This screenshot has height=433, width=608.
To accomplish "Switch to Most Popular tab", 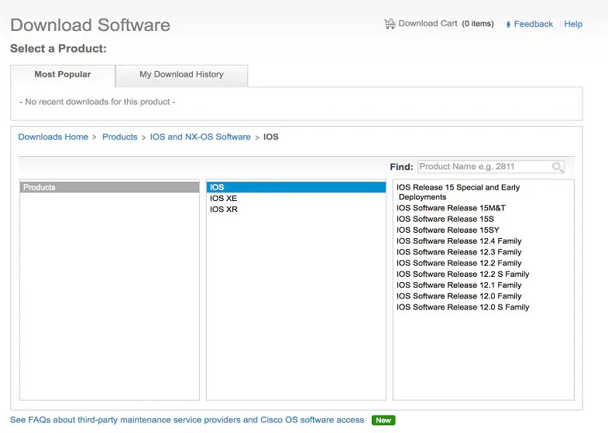I will pos(63,74).
